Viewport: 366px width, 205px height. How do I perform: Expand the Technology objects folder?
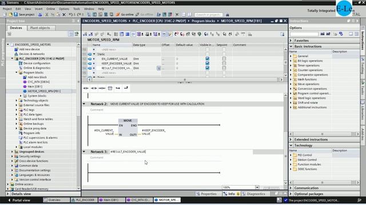coord(17,100)
